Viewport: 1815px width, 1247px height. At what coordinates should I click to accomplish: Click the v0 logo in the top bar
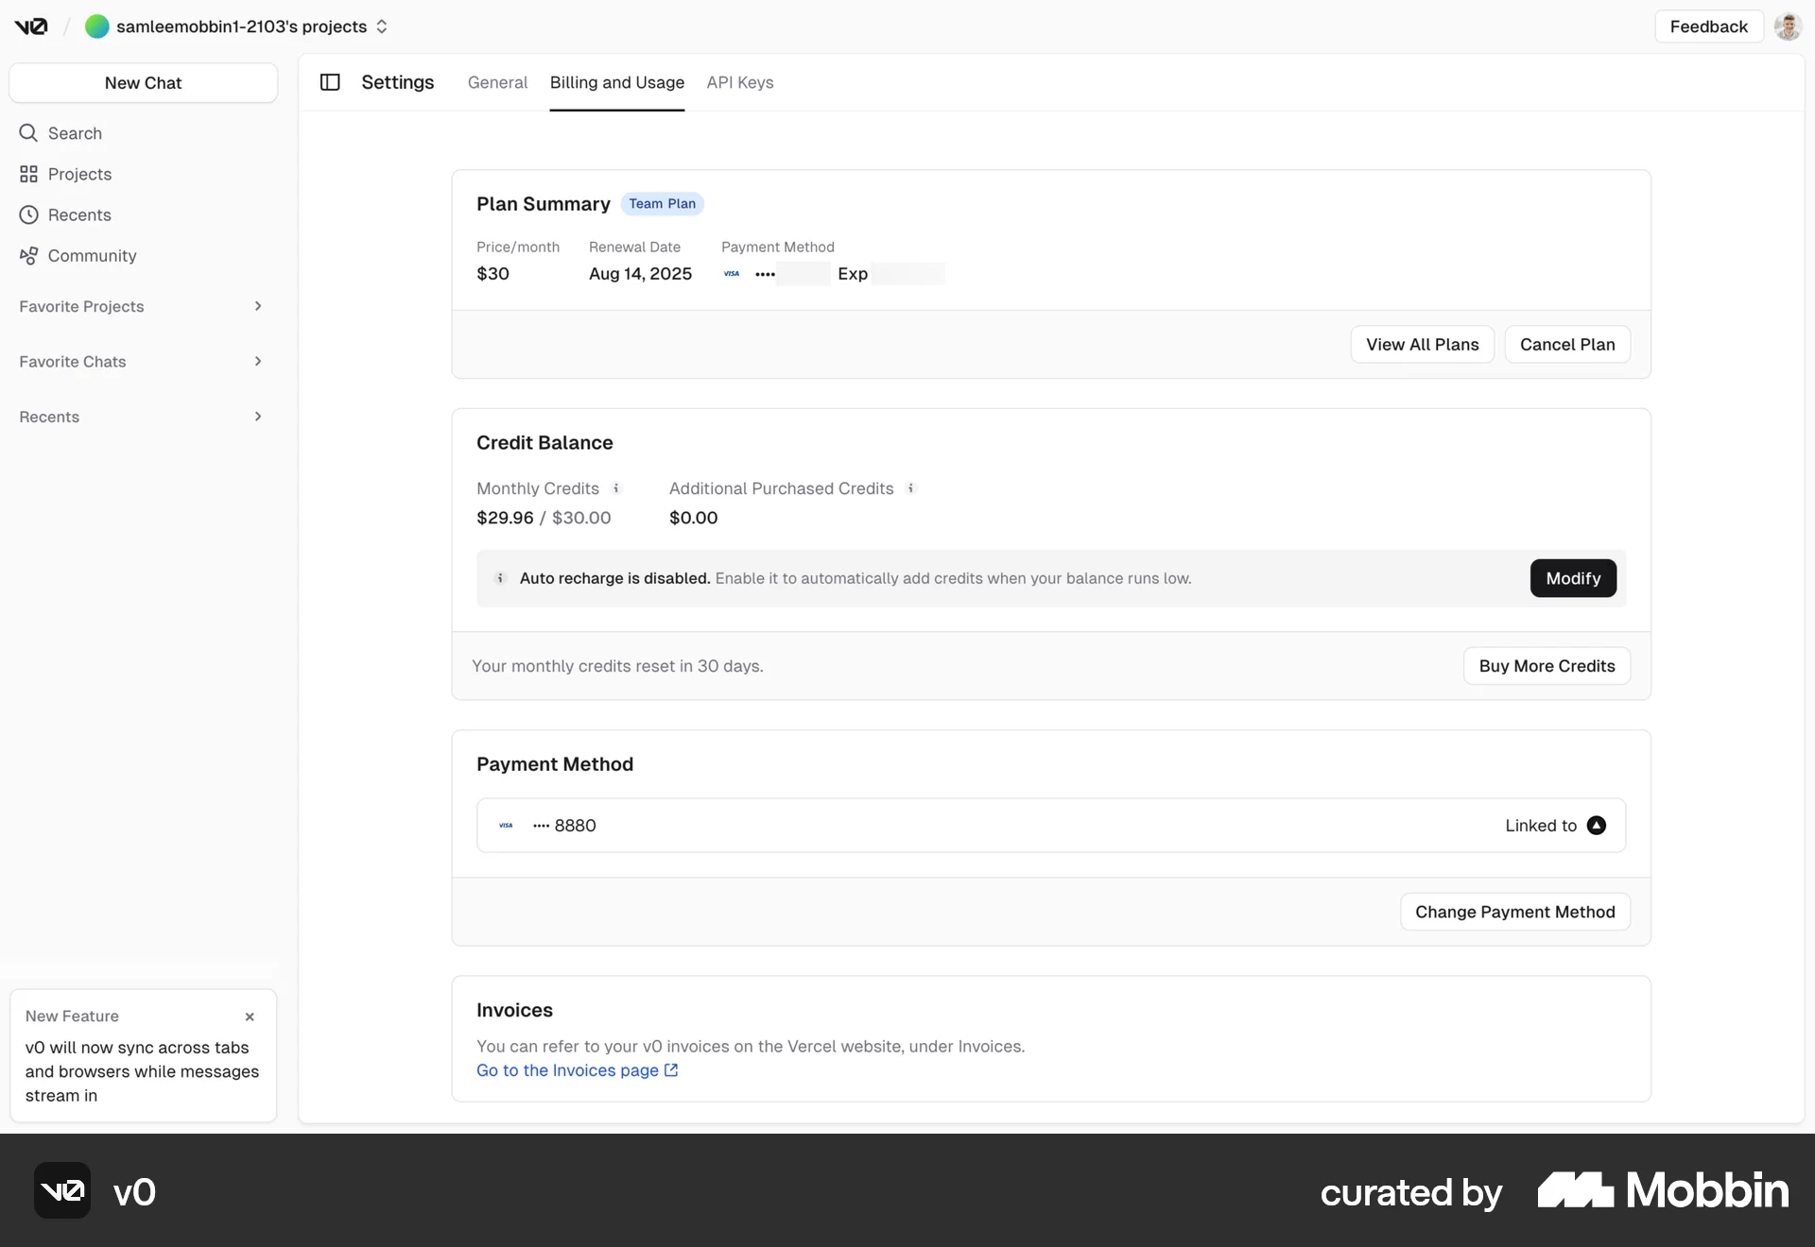(x=31, y=26)
